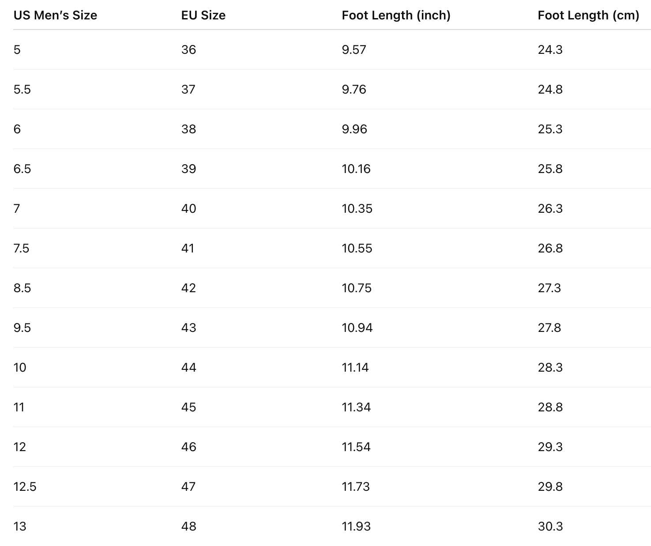Select the EU size 36 cell

(x=188, y=49)
